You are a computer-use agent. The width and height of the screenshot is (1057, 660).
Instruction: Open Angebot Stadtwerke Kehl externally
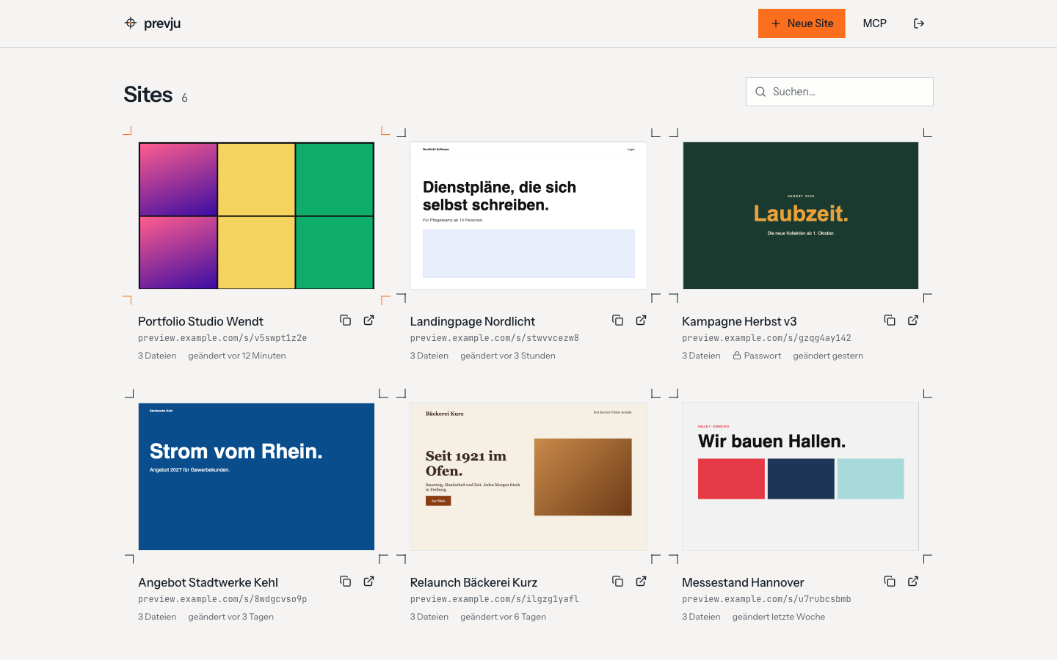[x=369, y=582]
